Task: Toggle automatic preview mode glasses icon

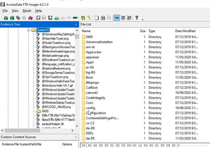Action: (117, 18)
